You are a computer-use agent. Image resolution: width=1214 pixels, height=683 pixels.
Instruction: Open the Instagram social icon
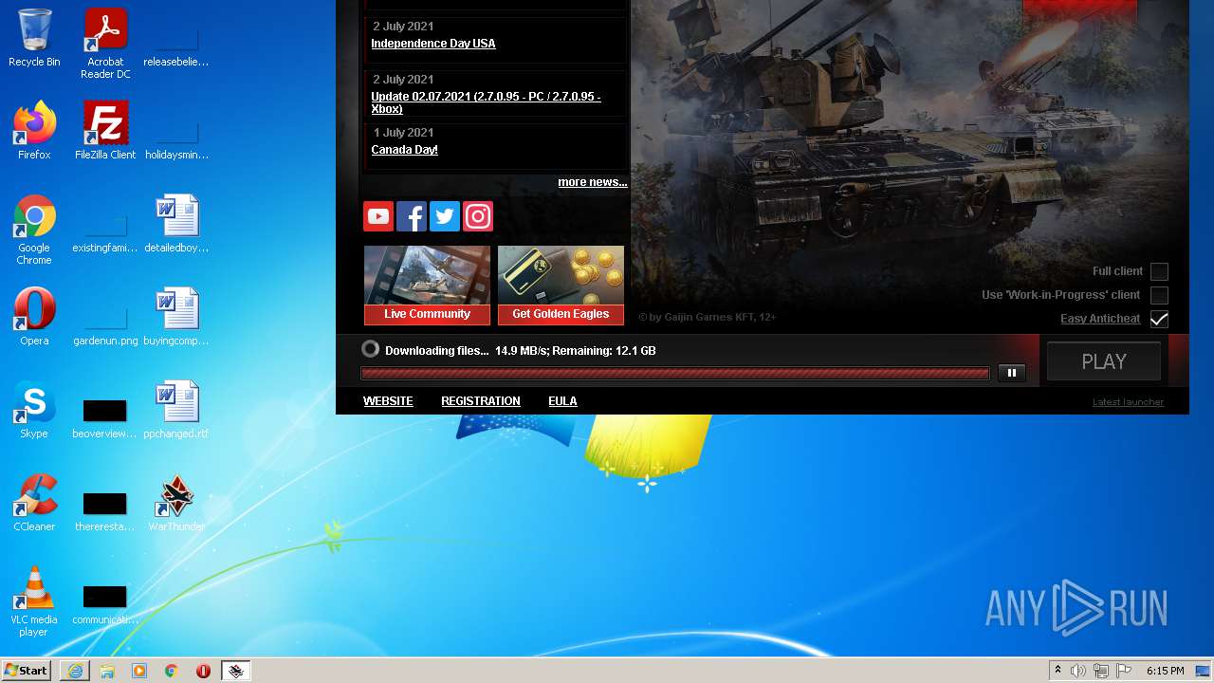point(478,216)
